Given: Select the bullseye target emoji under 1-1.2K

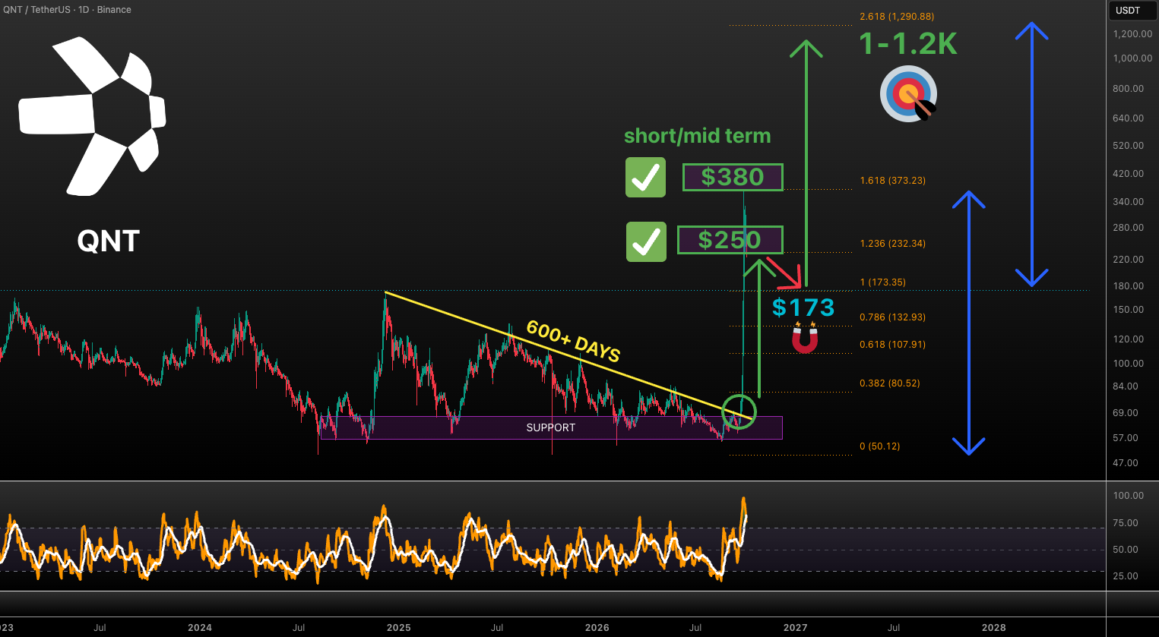Looking at the screenshot, I should coord(909,94).
